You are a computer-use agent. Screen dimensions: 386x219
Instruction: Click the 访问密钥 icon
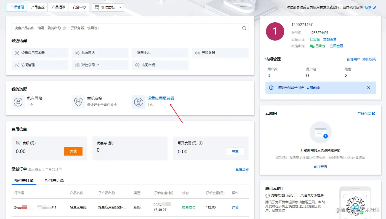(137, 65)
